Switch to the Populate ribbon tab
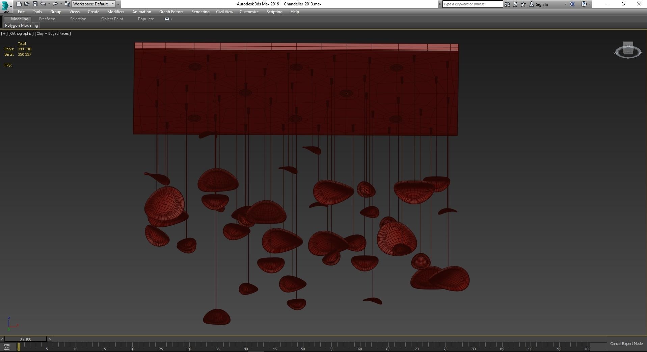Screen dimensions: 647x352 click(x=146, y=19)
